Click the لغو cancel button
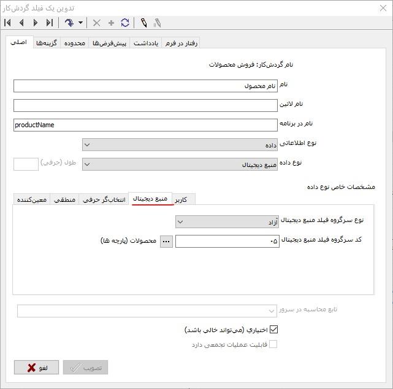The width and height of the screenshot is (393, 389). (36, 367)
